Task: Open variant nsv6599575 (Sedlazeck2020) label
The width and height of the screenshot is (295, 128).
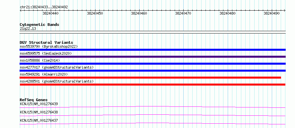Action: point(46,53)
